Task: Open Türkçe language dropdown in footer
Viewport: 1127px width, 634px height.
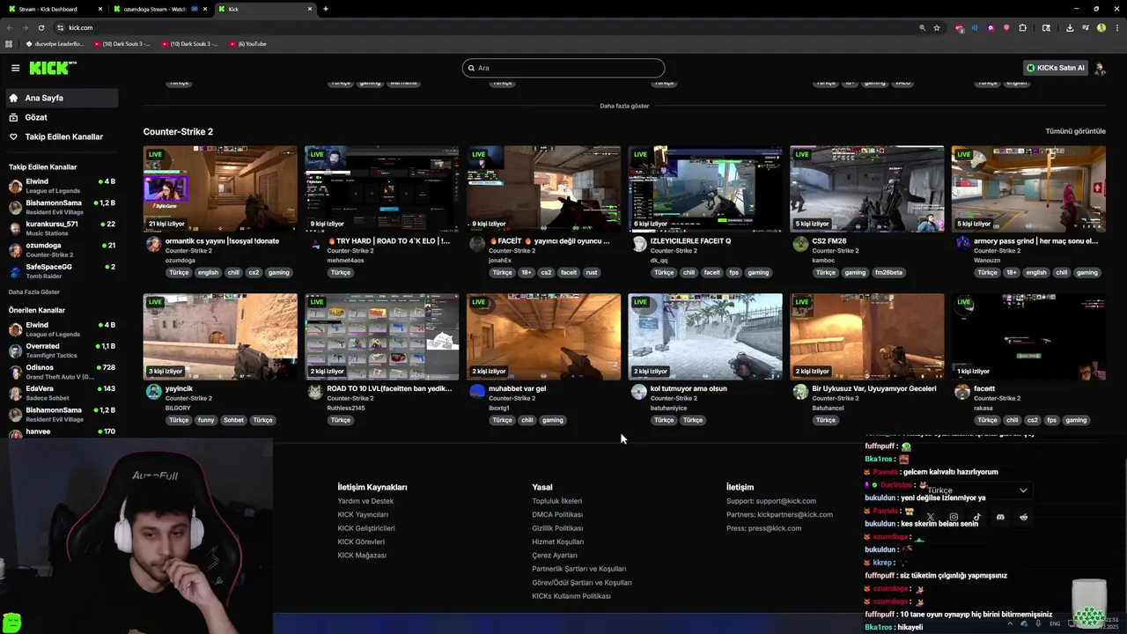Action: (x=976, y=490)
